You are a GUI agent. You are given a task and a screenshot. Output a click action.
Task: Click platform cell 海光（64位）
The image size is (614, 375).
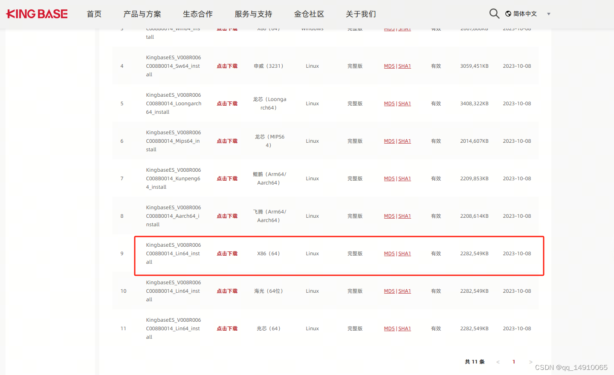269,291
